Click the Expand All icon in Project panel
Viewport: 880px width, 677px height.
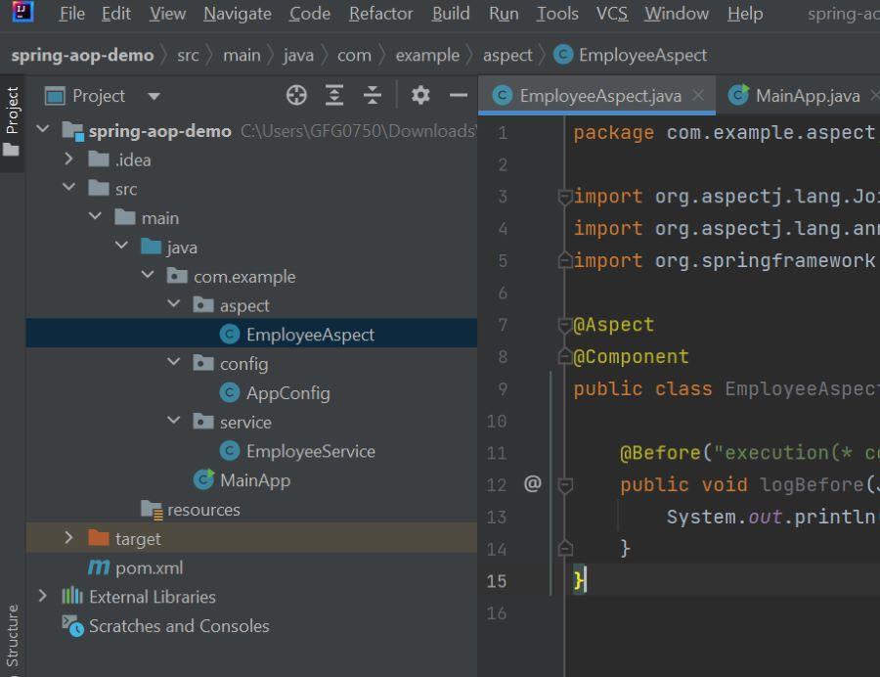click(334, 96)
